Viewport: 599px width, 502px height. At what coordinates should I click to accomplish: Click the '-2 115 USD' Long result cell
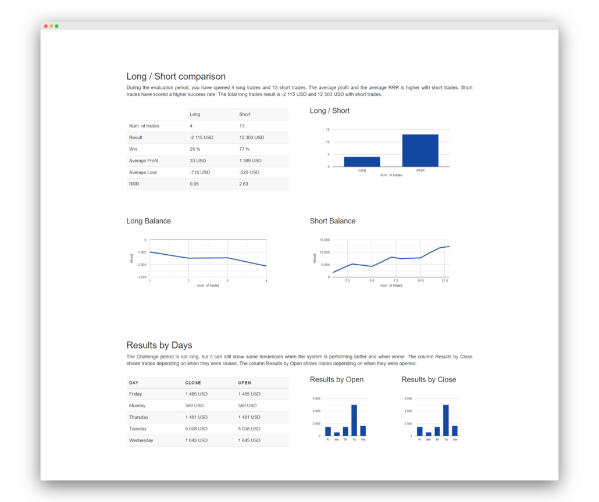click(x=202, y=137)
